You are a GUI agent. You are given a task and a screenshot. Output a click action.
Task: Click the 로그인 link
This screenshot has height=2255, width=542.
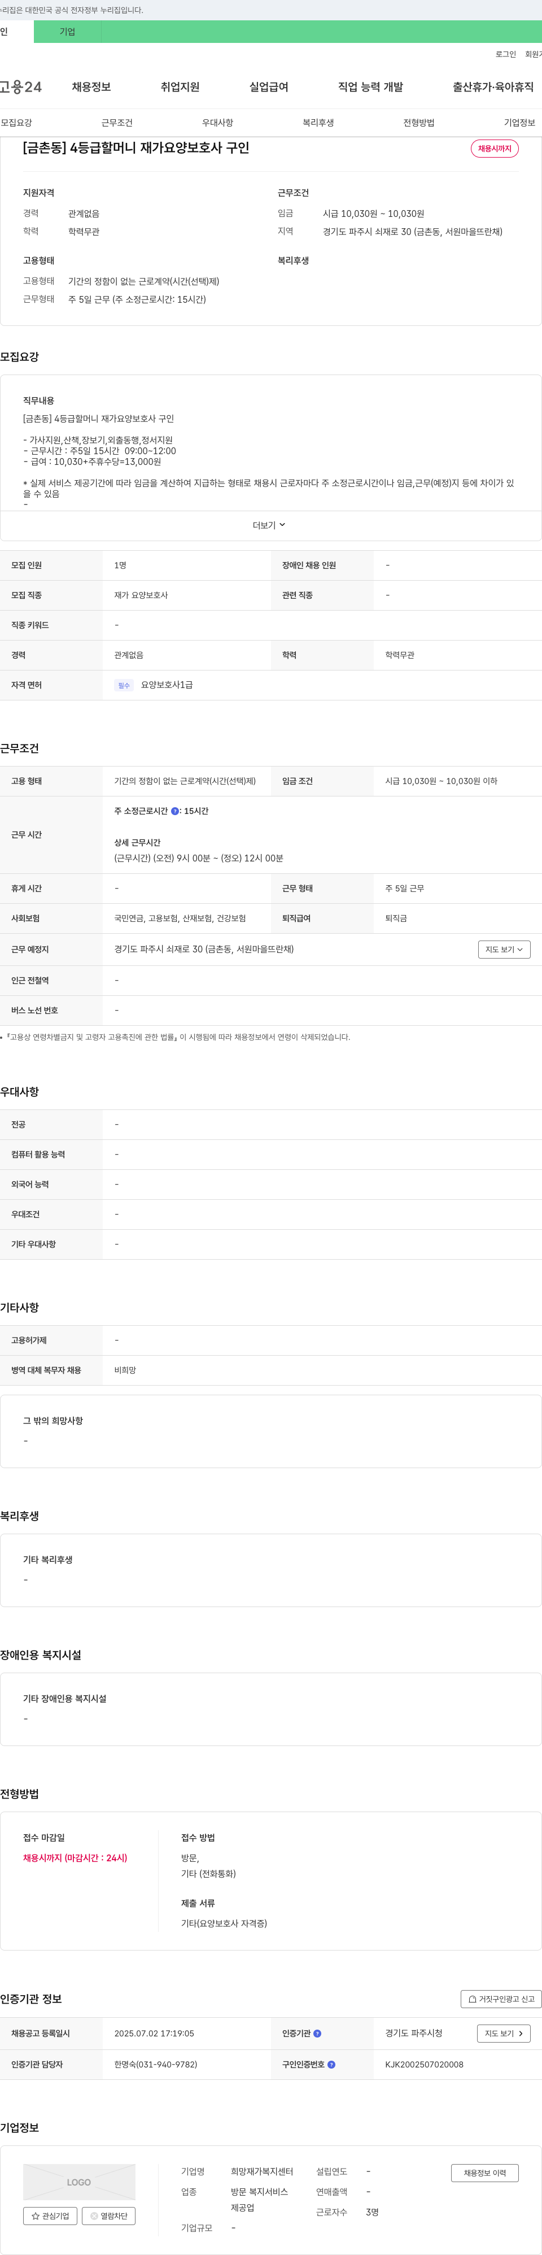click(x=505, y=54)
